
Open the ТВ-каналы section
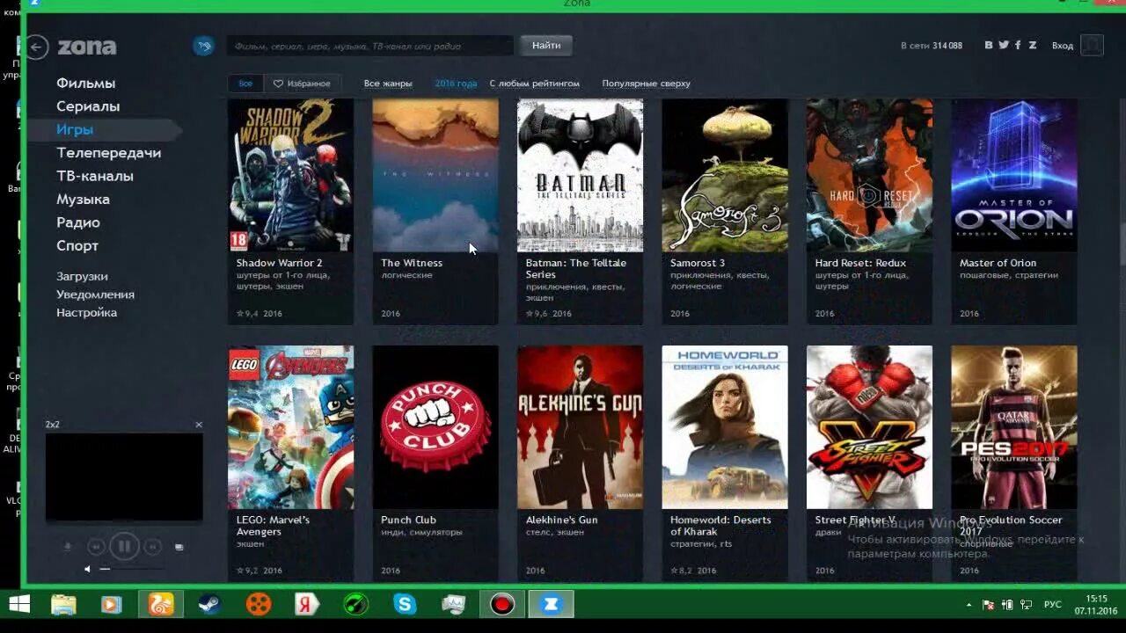click(95, 176)
